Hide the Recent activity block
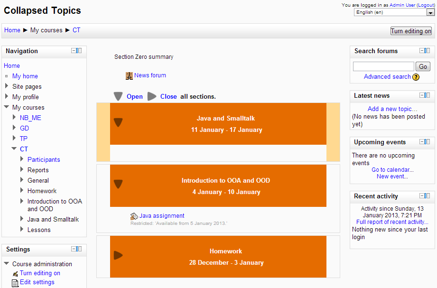The height and width of the screenshot is (288, 437). click(x=422, y=196)
